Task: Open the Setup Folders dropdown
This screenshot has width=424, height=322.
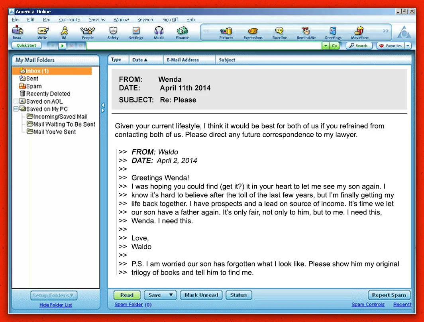Action: [53, 295]
